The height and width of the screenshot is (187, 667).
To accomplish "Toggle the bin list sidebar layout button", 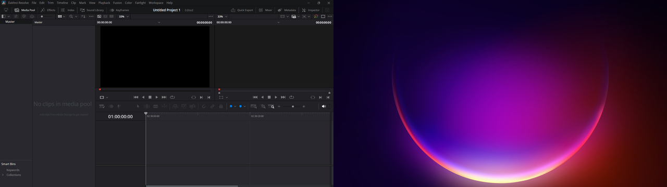I will [4, 17].
